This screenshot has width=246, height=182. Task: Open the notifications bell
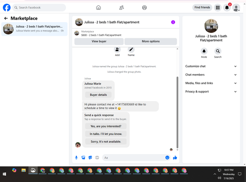pyautogui.click(x=227, y=7)
